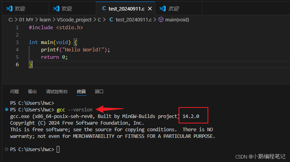Click VS Code icon on second 欢迎 tab

tap(56, 9)
